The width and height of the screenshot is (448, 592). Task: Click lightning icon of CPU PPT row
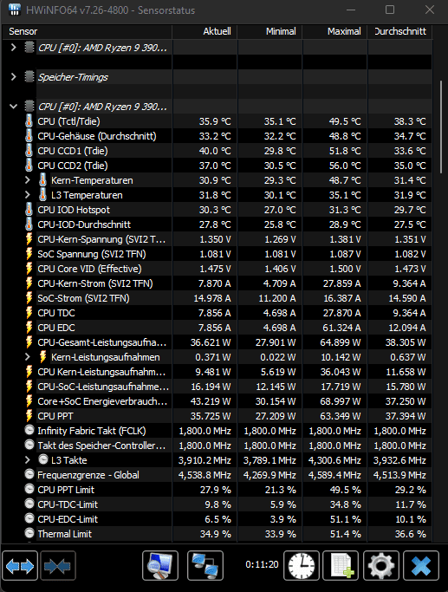click(29, 416)
